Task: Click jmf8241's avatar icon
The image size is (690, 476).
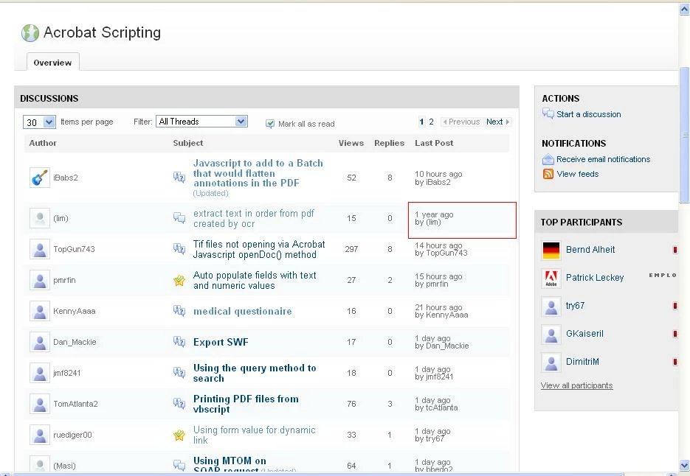Action: pyautogui.click(x=40, y=373)
